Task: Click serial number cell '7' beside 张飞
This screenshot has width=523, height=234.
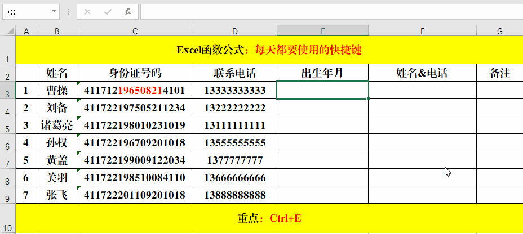Action: point(26,195)
